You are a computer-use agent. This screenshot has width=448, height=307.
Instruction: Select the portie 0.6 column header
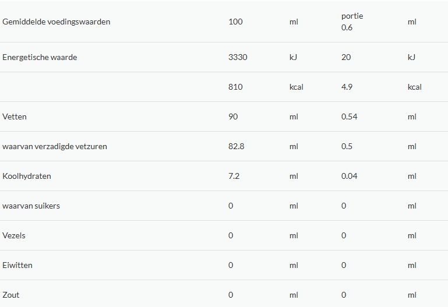(352, 22)
